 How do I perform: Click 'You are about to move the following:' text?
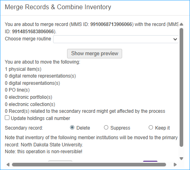coord(43,62)
